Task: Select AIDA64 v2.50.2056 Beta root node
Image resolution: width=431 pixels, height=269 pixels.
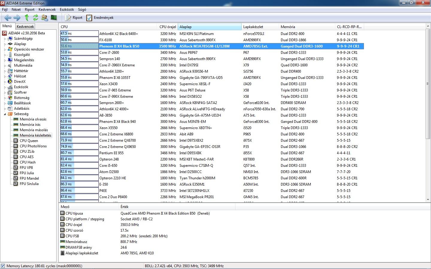Action: click(x=26, y=33)
